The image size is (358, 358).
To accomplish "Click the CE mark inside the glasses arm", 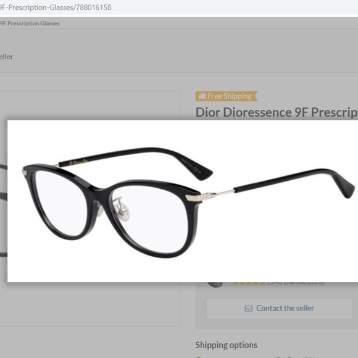I will click(x=196, y=169).
